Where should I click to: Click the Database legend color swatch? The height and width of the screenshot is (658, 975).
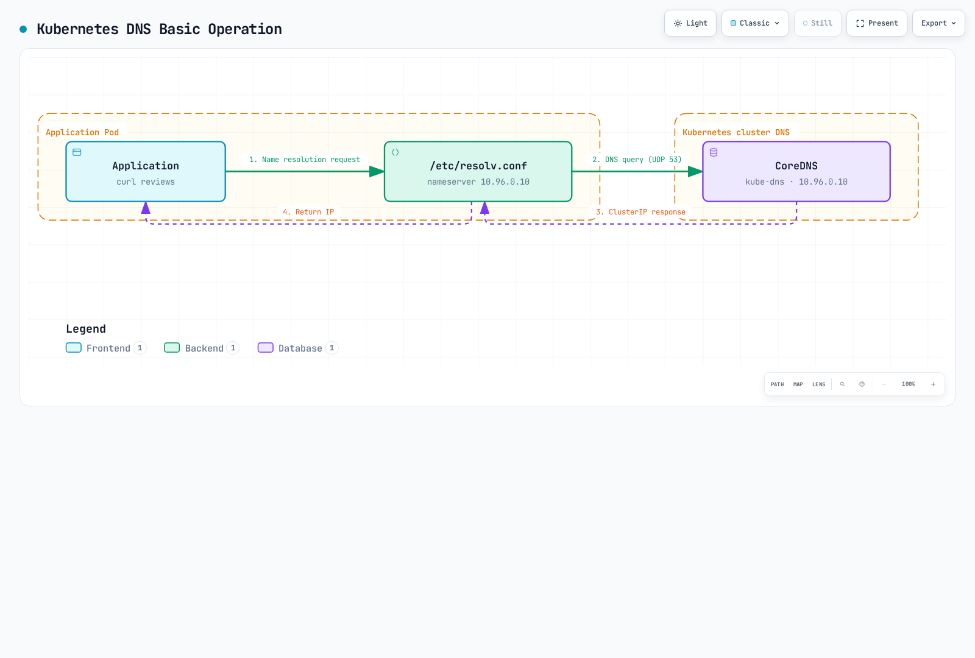coord(266,348)
